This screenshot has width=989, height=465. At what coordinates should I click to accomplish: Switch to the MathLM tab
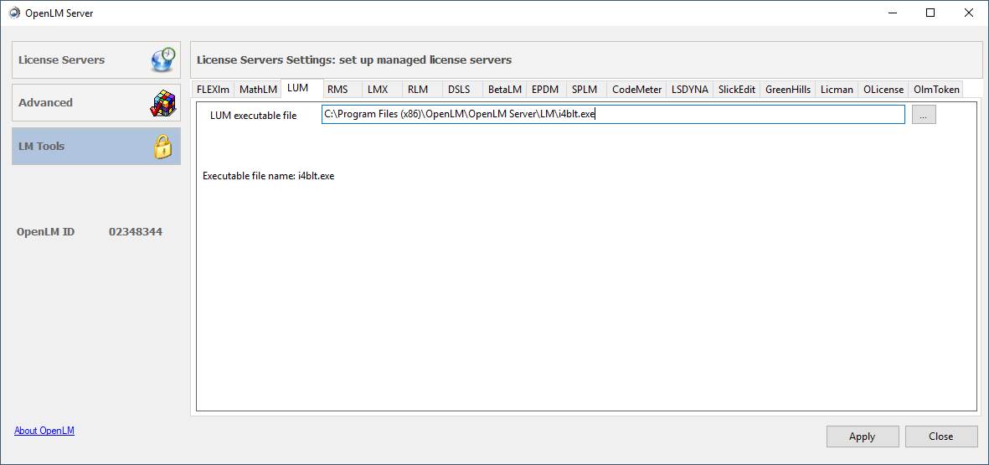pyautogui.click(x=258, y=90)
